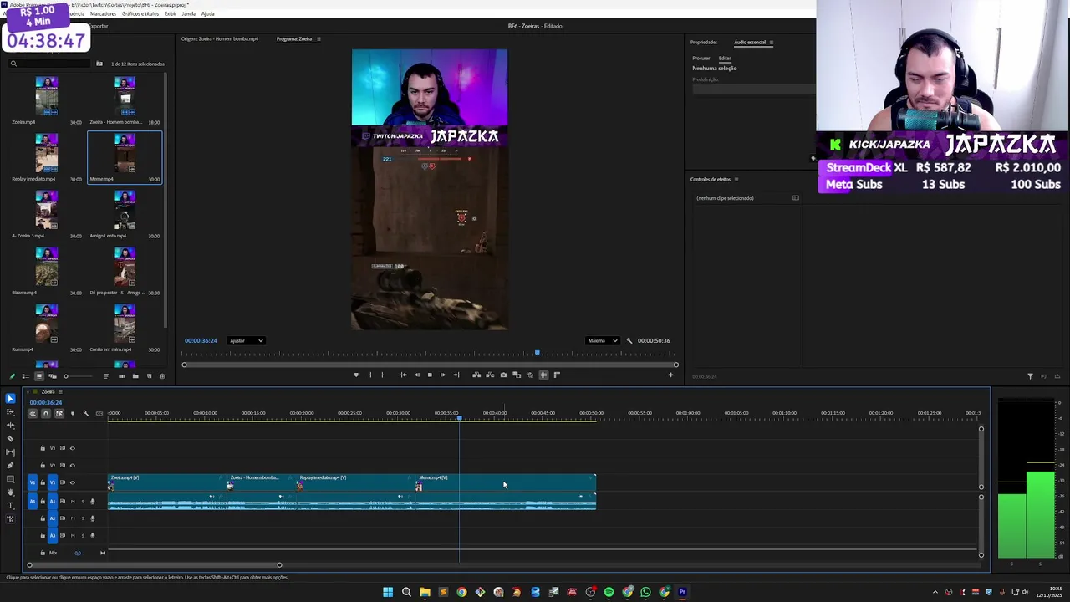The height and width of the screenshot is (602, 1070).
Task: Open the Program monitor settings wrench
Action: 629,340
